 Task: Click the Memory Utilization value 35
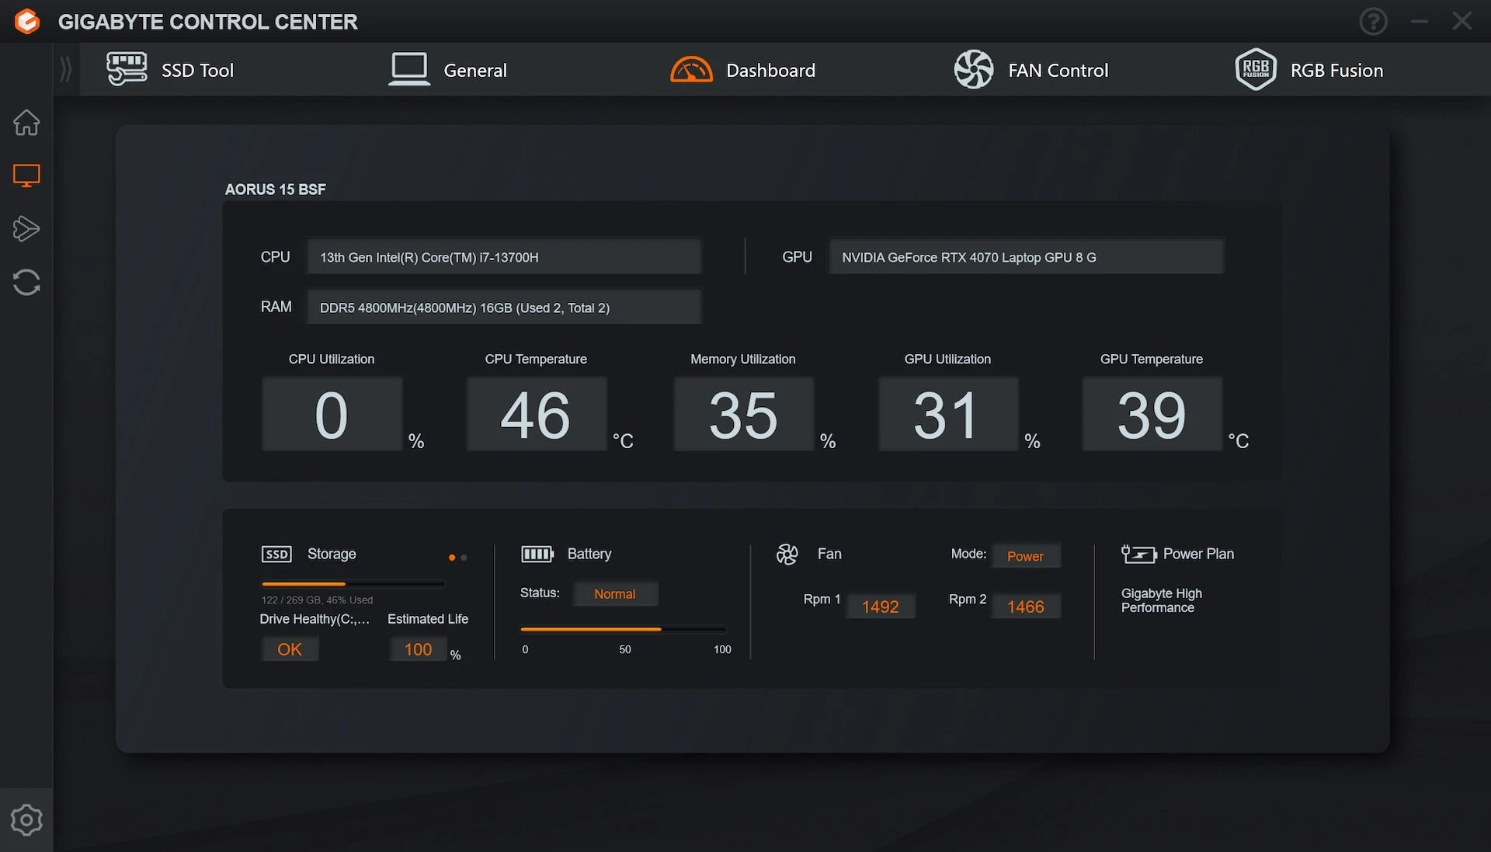pyautogui.click(x=743, y=414)
